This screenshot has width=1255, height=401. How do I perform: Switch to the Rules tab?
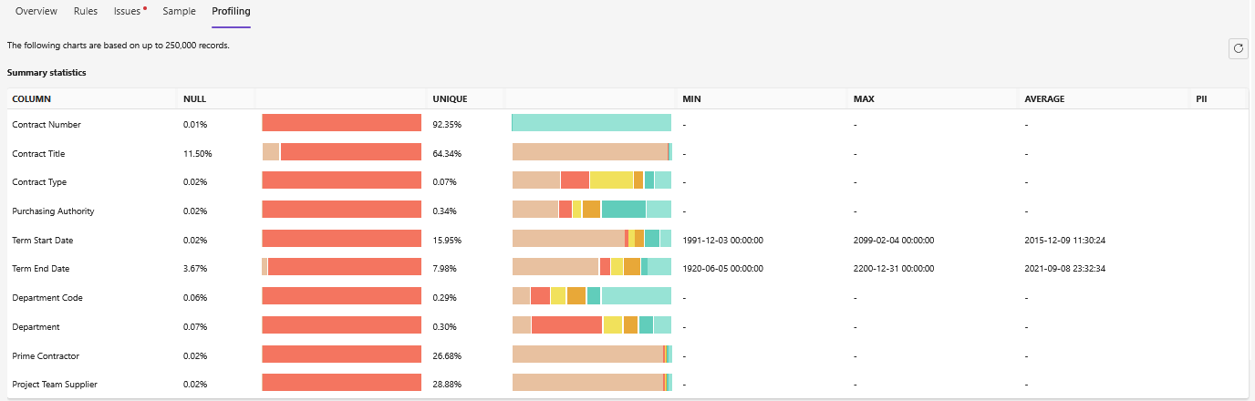(86, 11)
